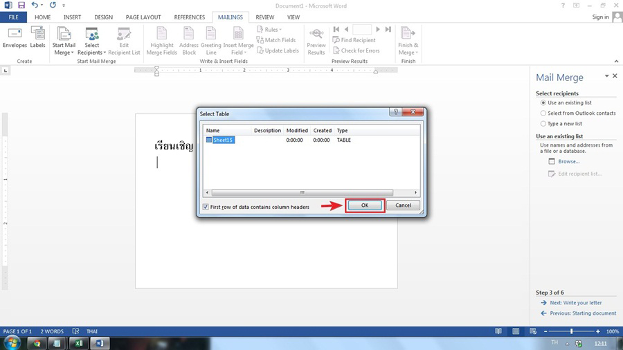Open Excel from the taskbar

[79, 343]
